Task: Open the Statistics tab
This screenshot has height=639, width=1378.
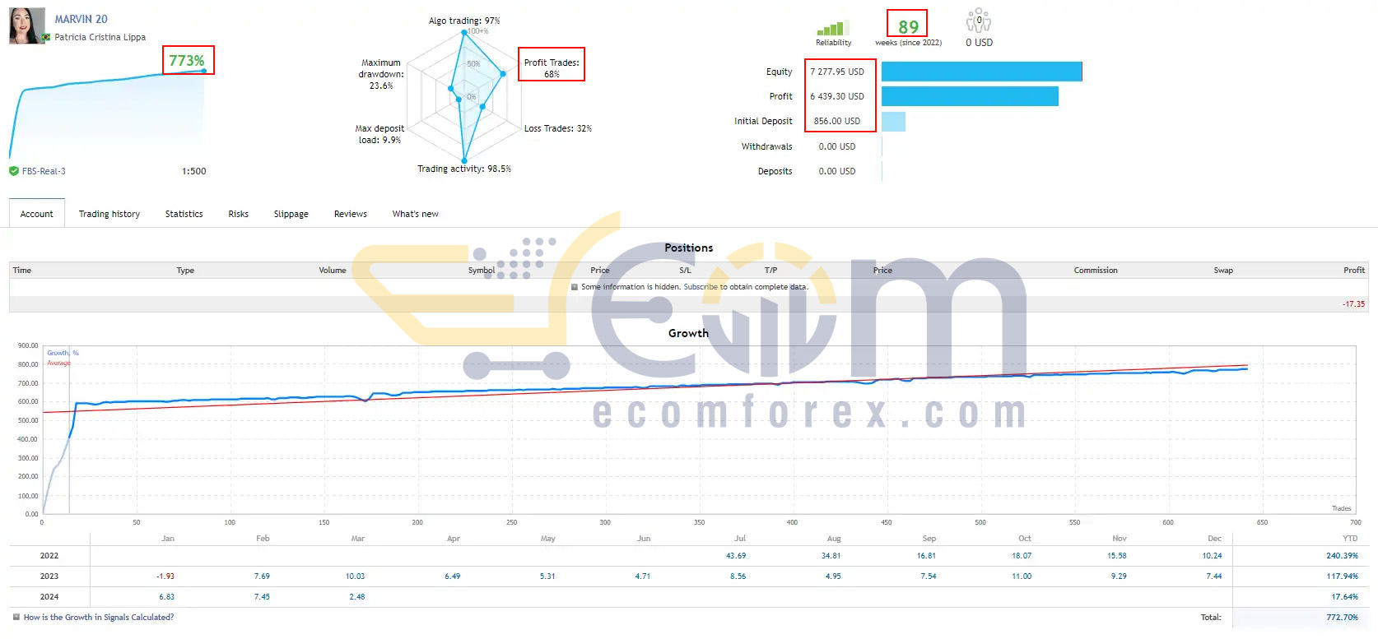Action: pos(184,214)
